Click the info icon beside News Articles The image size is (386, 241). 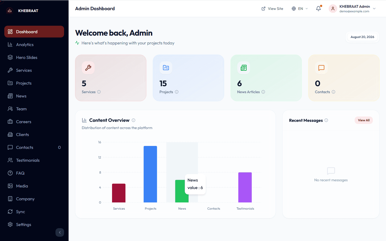tap(263, 92)
